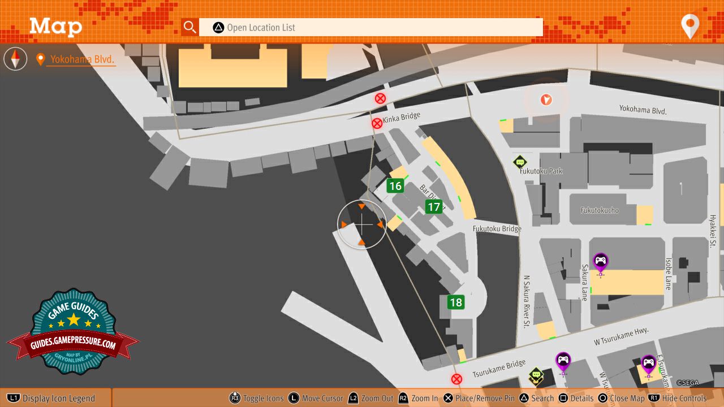Image resolution: width=724 pixels, height=407 pixels.
Task: Open the Location List field
Action: pos(370,27)
